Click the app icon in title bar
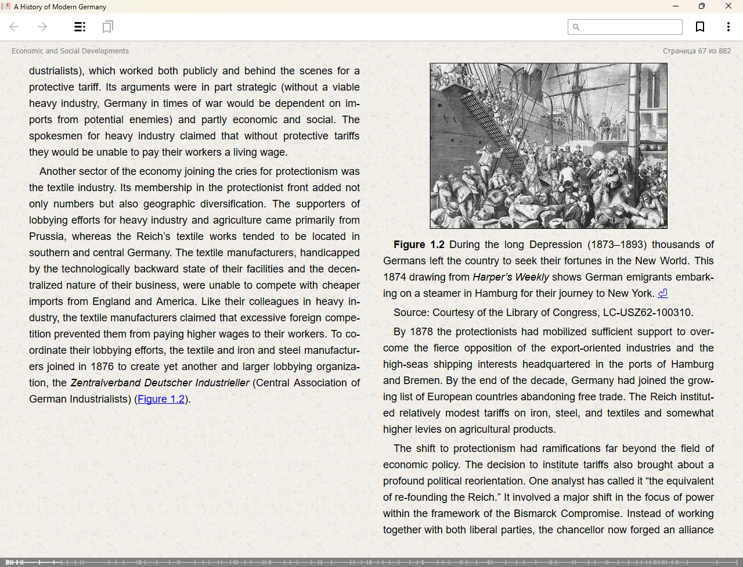The image size is (743, 567). tap(6, 6)
